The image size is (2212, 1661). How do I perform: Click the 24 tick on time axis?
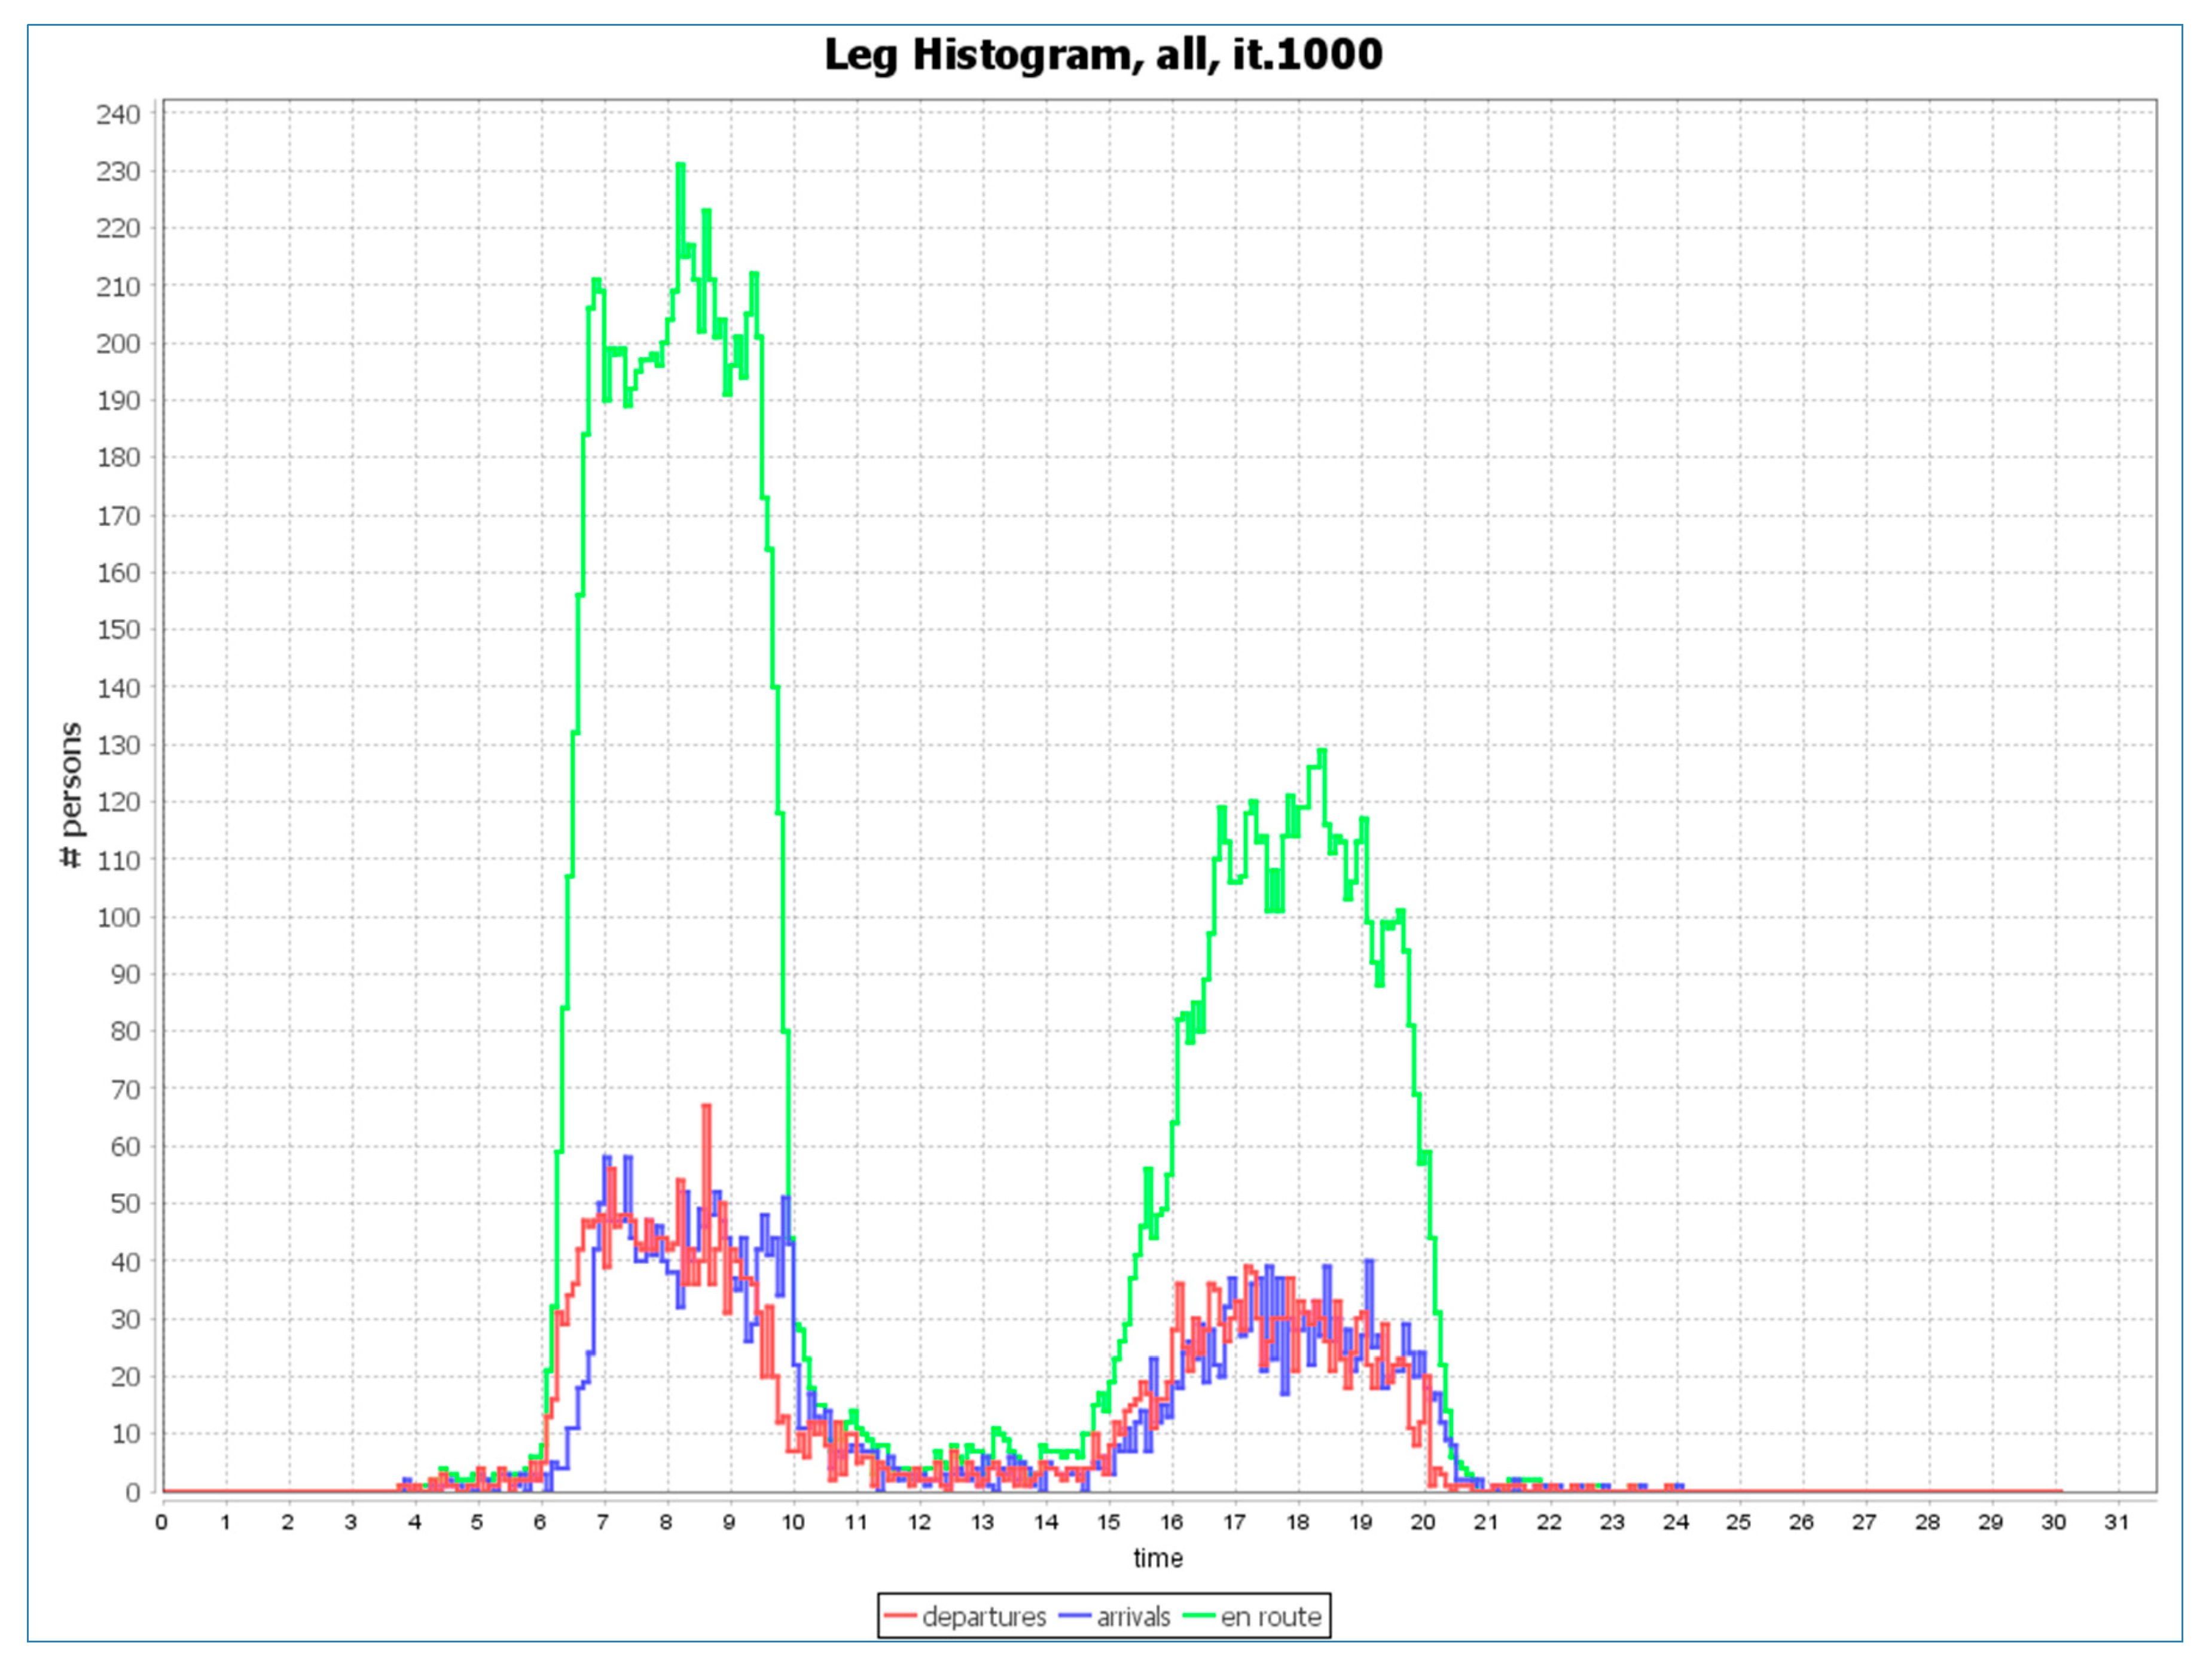[x=1675, y=1522]
